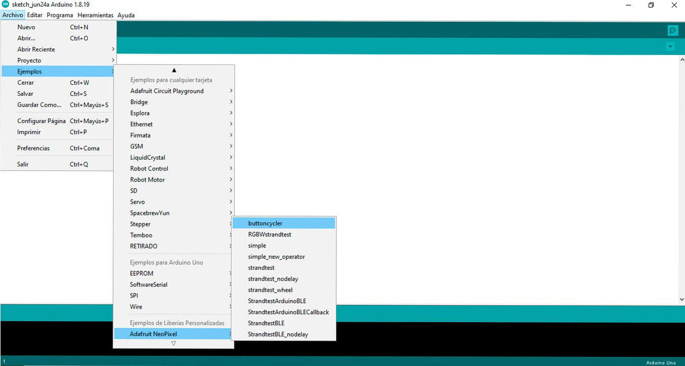Restore down the window with the maximize button
Screen dimensions: 685x366
(x=651, y=5)
